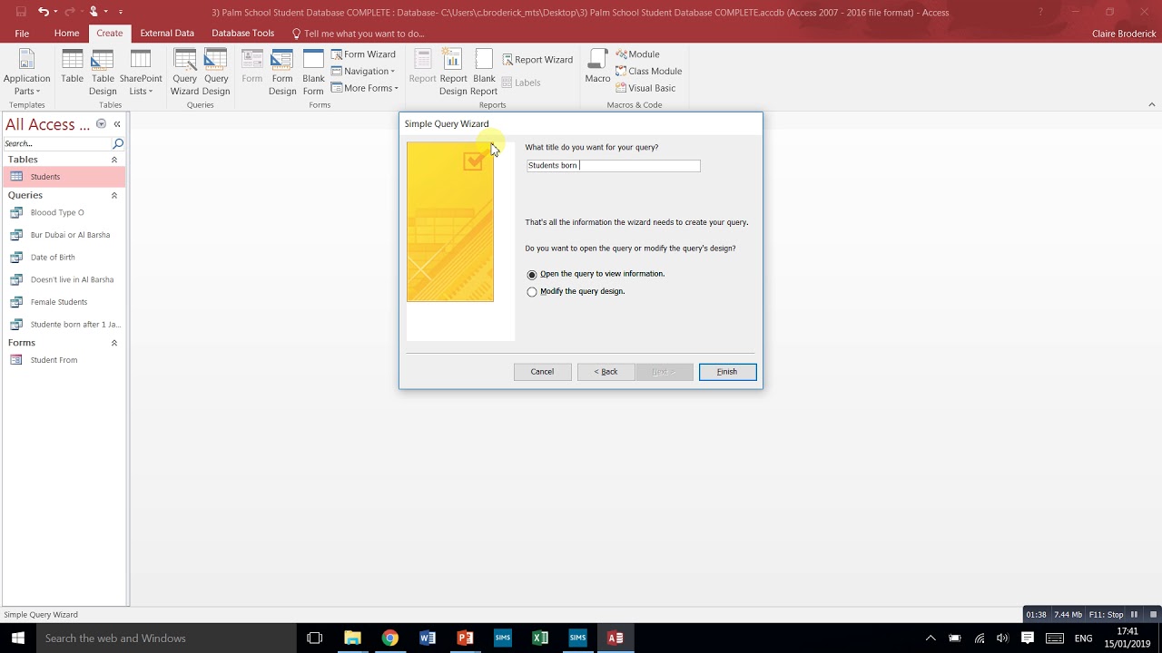Screen dimensions: 1162x653
Task: Open the Action Center notifications
Action: pos(1027,638)
